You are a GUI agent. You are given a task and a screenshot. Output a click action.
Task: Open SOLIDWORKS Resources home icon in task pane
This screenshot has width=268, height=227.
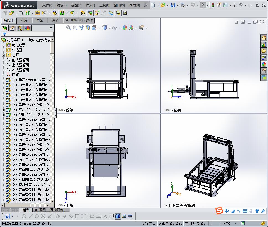pyautogui.click(x=264, y=38)
